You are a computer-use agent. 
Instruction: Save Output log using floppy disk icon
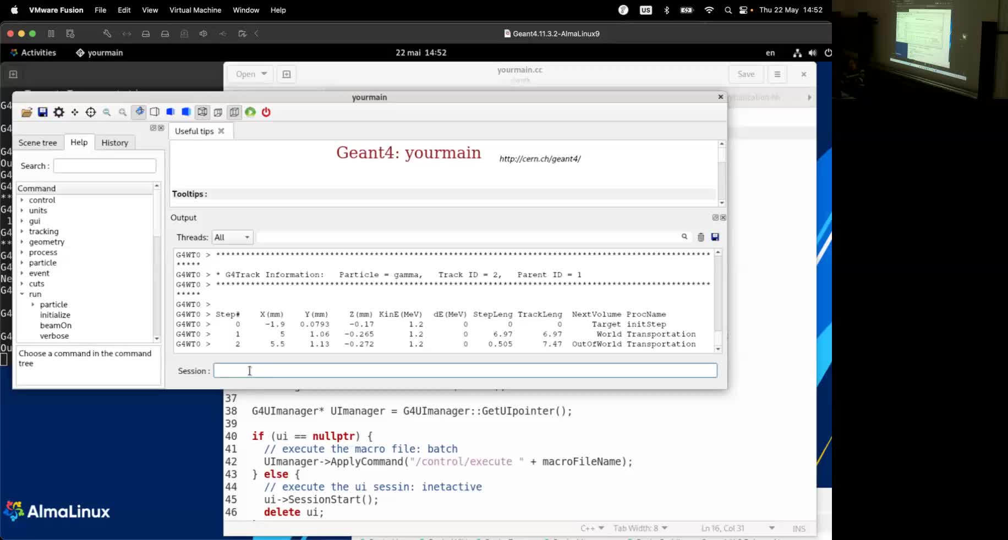pos(715,237)
